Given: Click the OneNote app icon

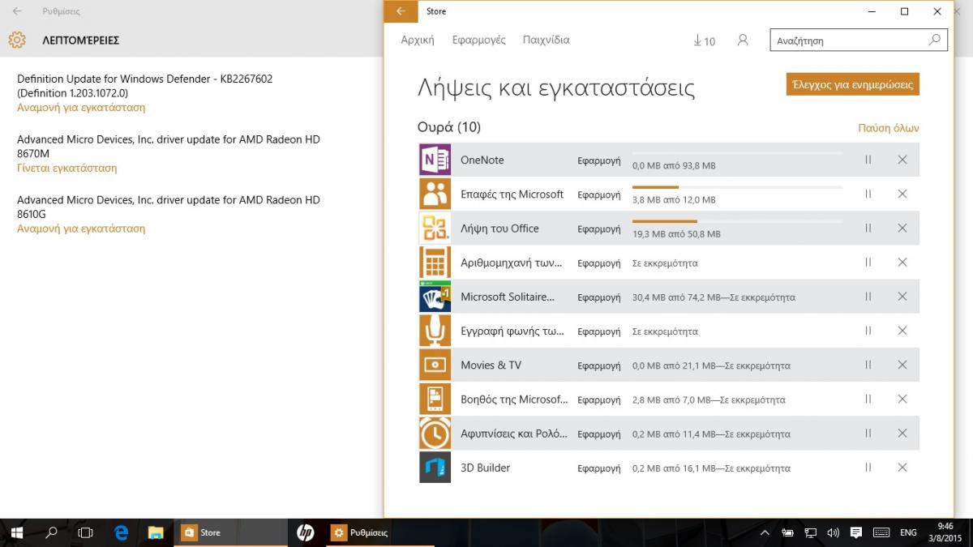Looking at the screenshot, I should pos(435,160).
